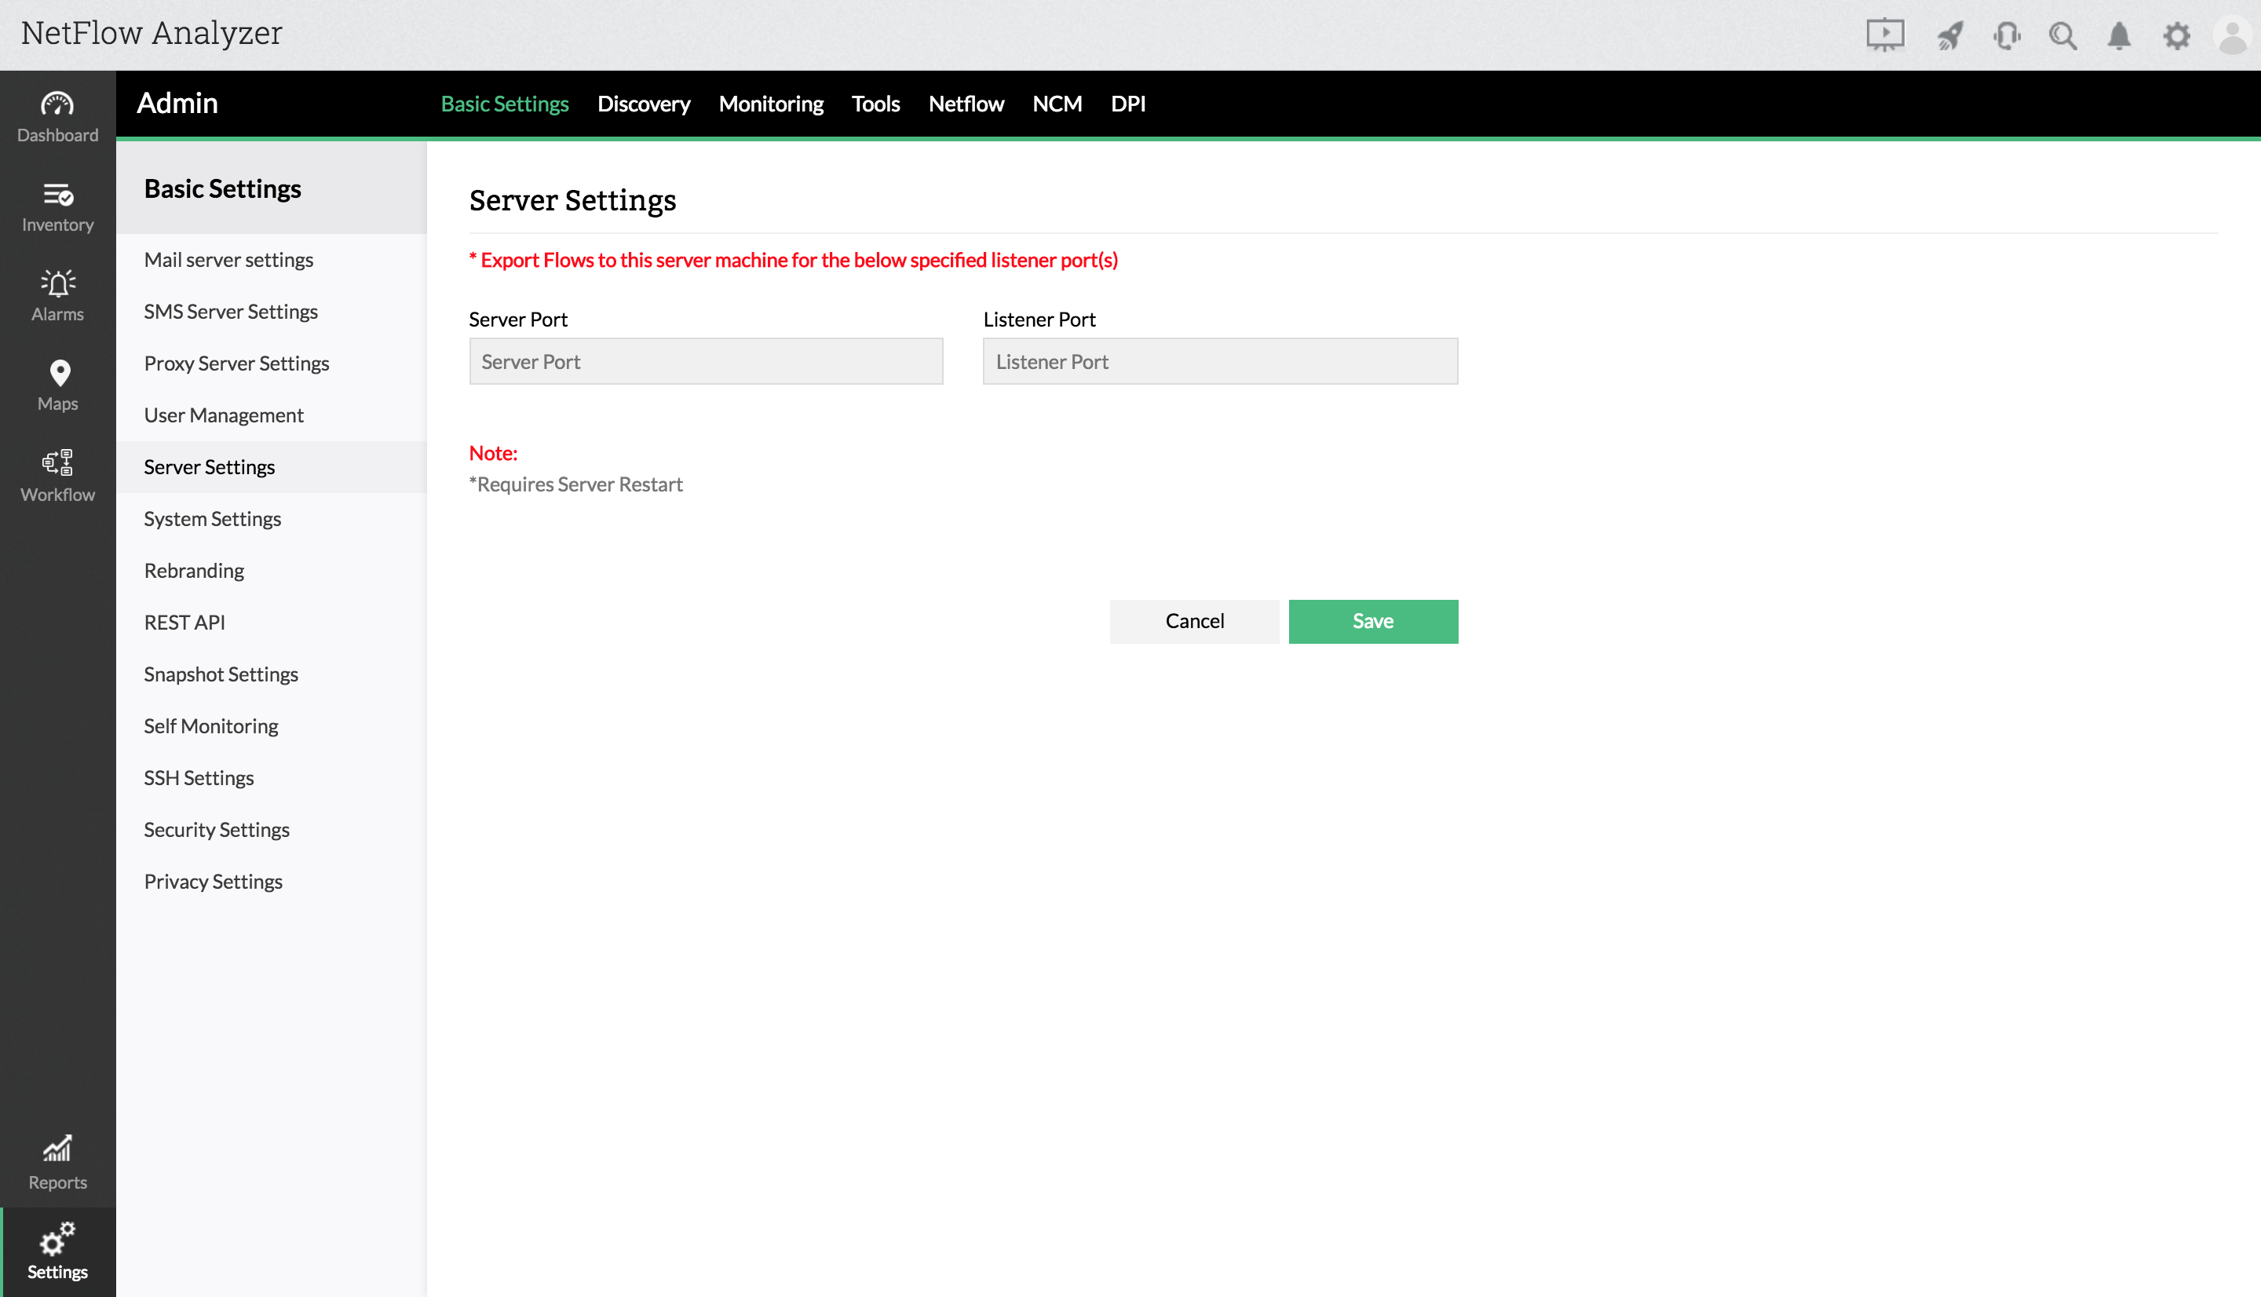Switch to the Discovery tab
This screenshot has width=2261, height=1297.
click(643, 104)
